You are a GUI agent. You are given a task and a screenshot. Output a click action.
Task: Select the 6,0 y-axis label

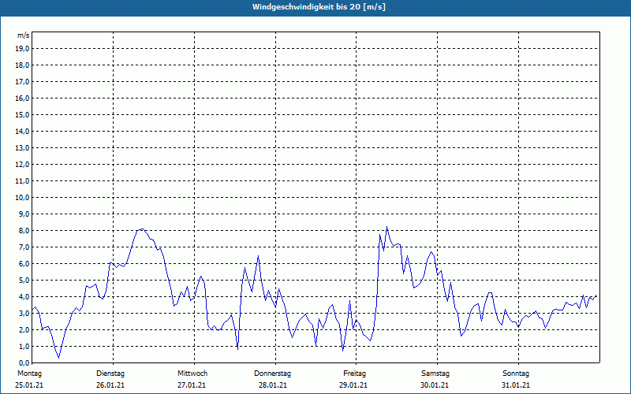pyautogui.click(x=24, y=264)
